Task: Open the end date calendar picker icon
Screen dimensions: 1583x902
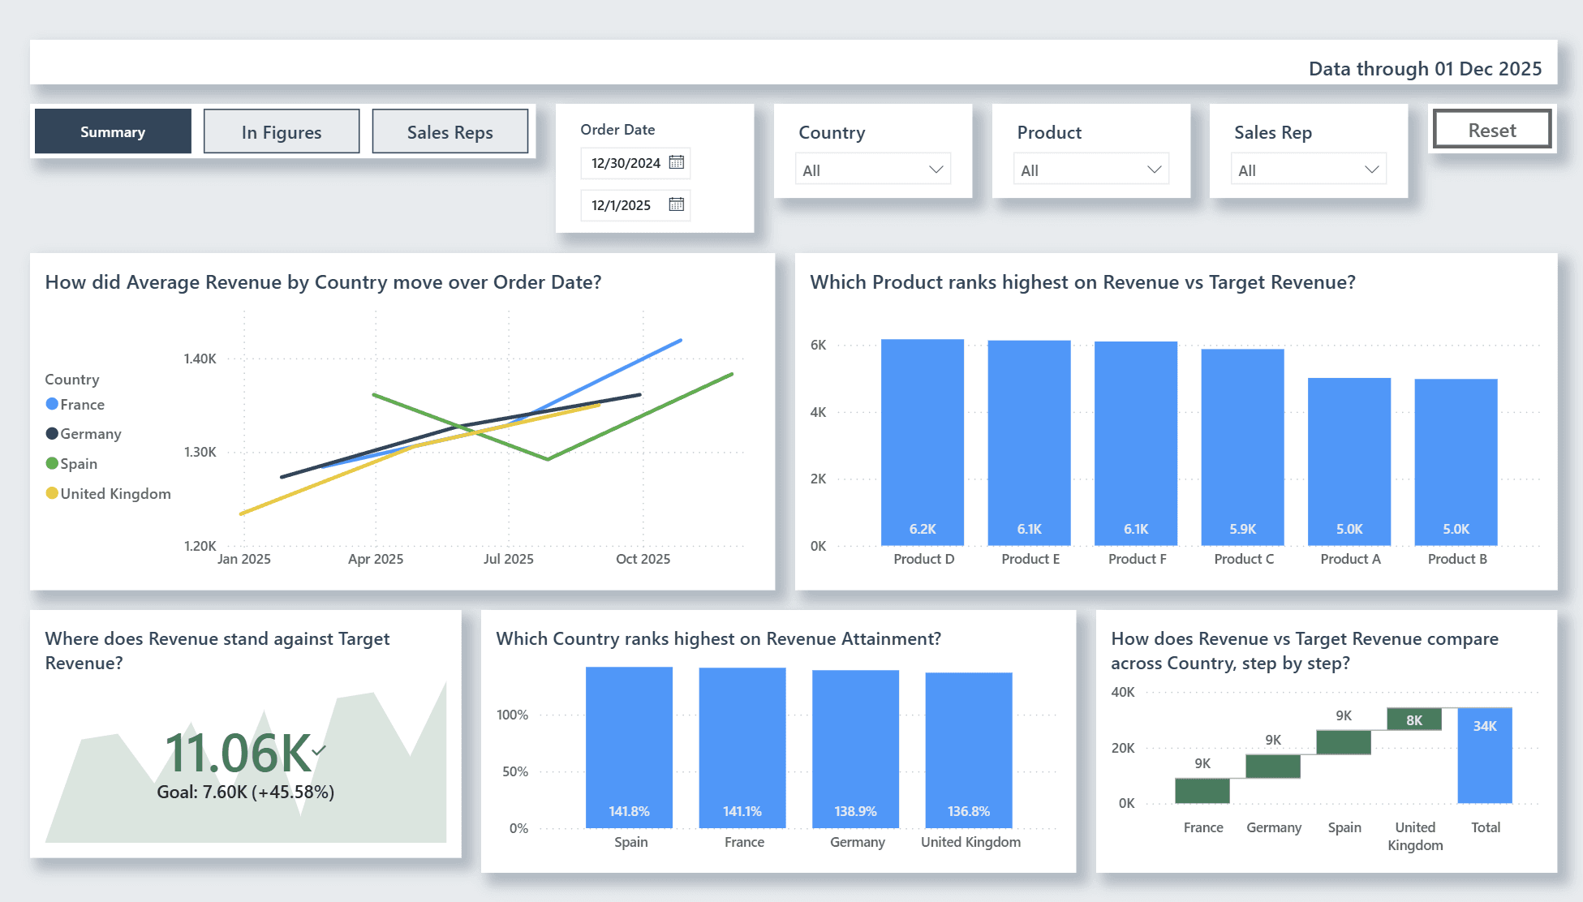Action: pyautogui.click(x=676, y=204)
